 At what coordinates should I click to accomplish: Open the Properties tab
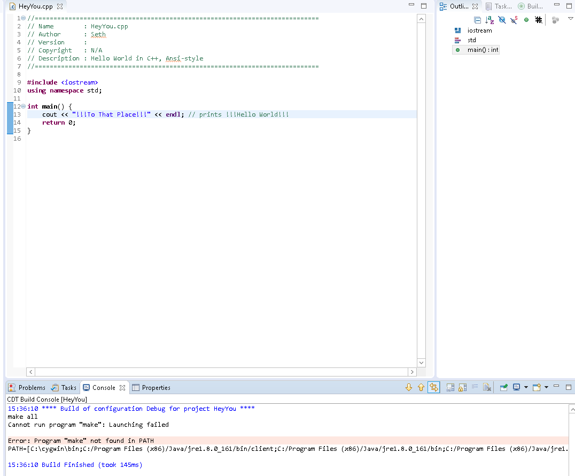[151, 388]
